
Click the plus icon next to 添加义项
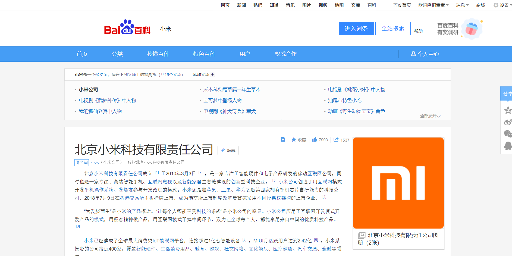(x=212, y=75)
